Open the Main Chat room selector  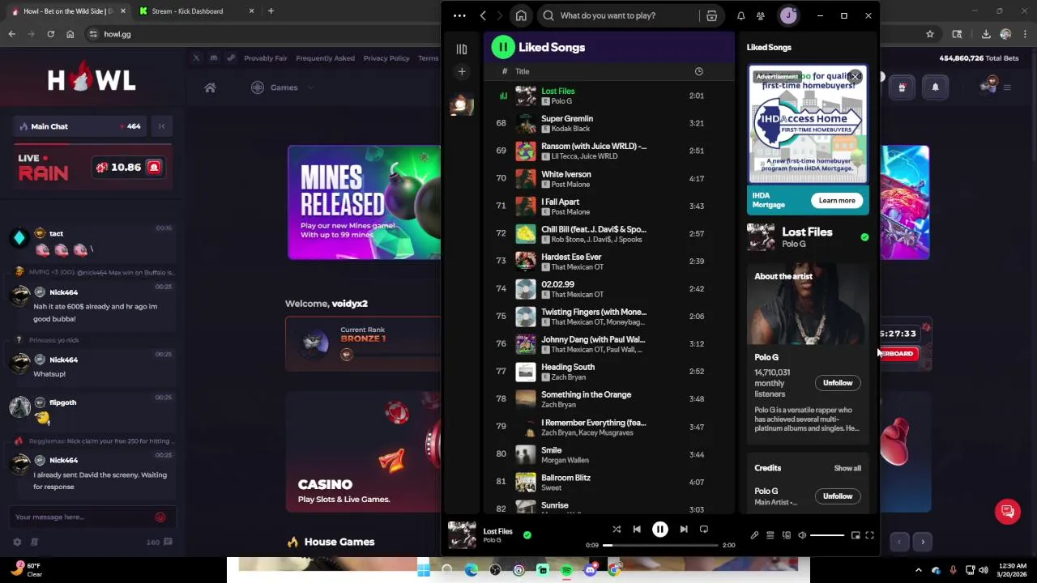(x=79, y=126)
